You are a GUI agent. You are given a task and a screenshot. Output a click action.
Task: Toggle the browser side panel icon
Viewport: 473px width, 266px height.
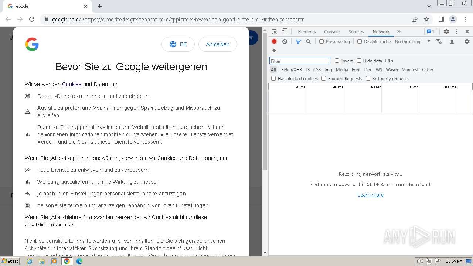tap(441, 19)
